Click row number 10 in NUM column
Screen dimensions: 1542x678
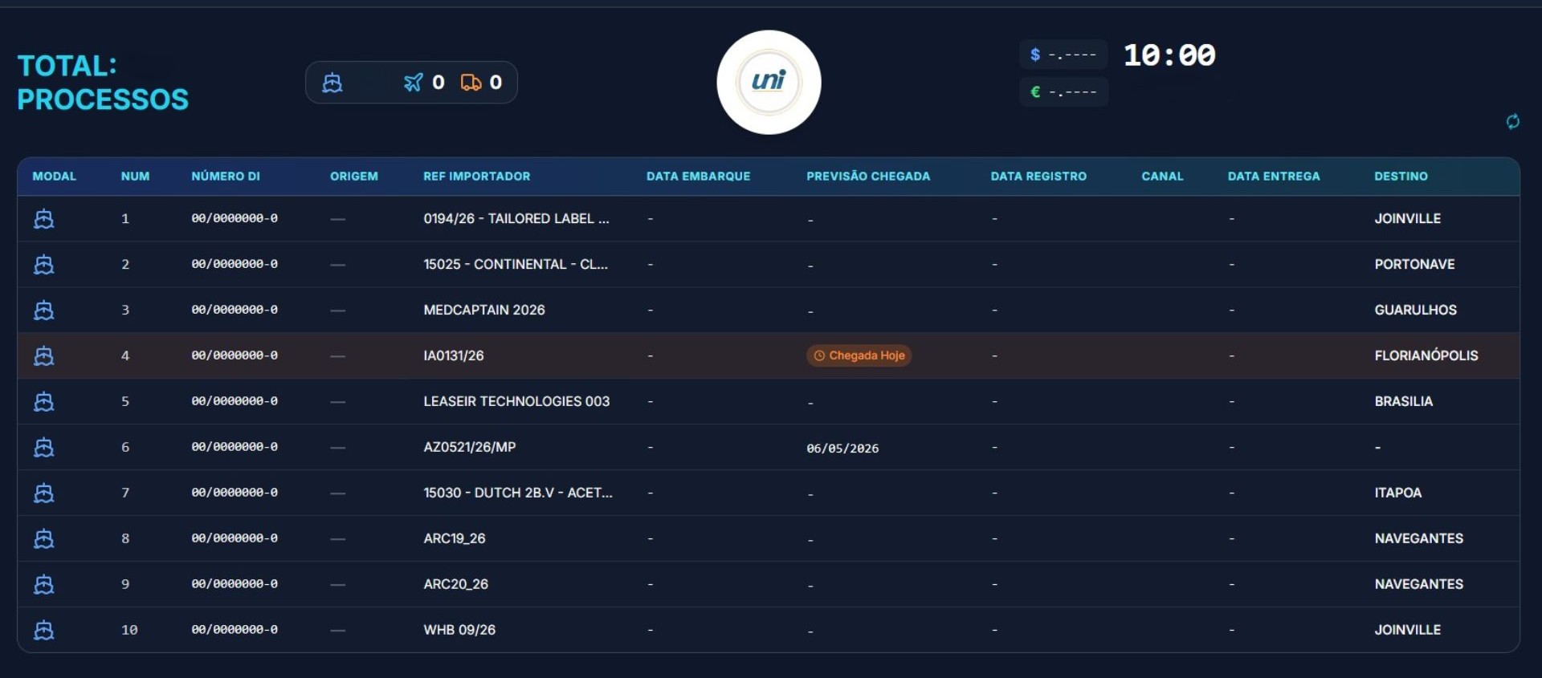(x=128, y=630)
